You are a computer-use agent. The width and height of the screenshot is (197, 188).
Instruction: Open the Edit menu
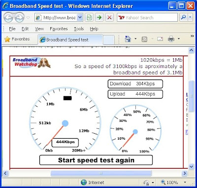click(25, 29)
